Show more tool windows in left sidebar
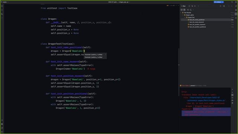 [2, 18]
